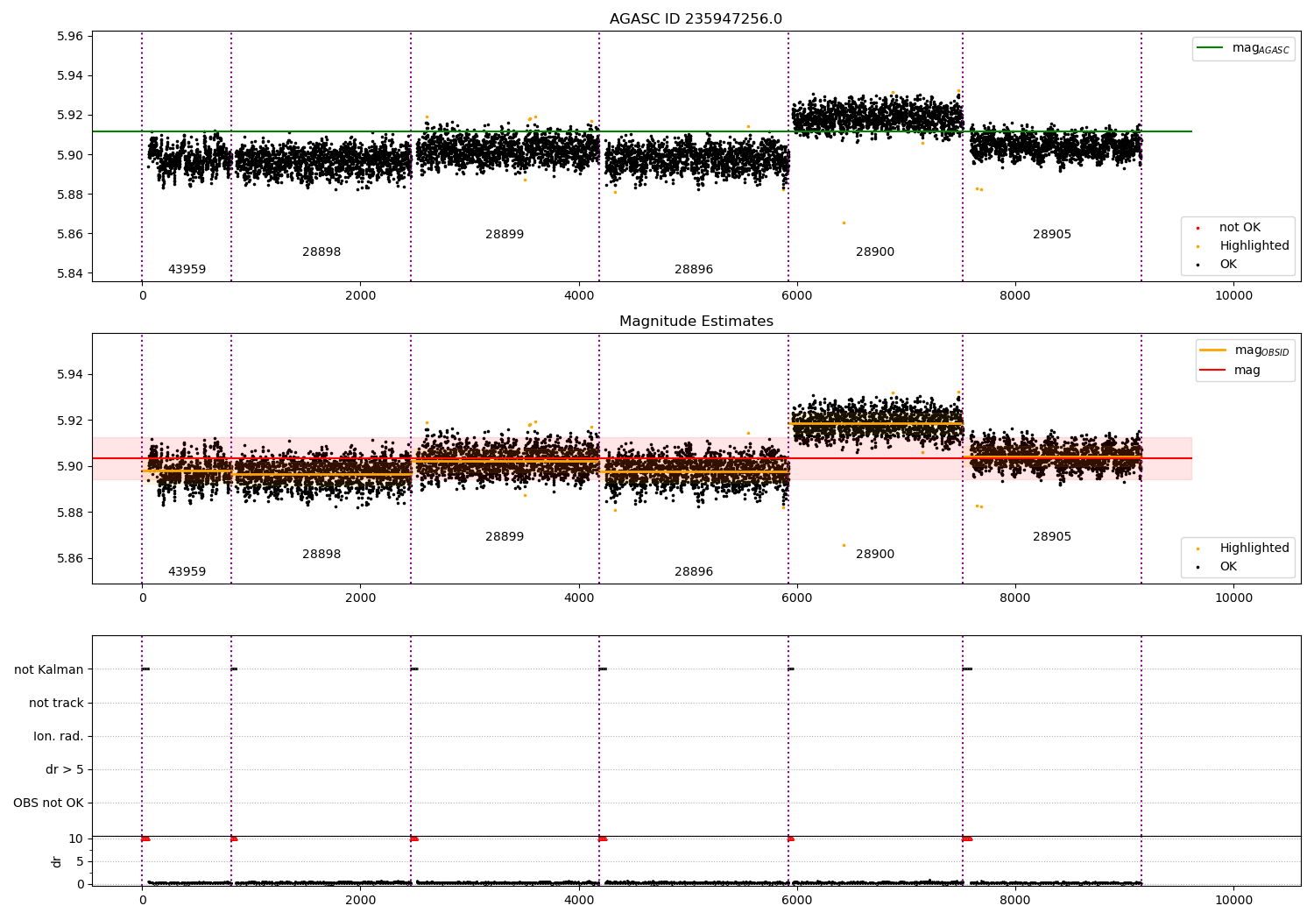Viewport: 1314px width, 920px height.
Task: Click obsid label 28896 in top plot
Action: click(x=694, y=270)
